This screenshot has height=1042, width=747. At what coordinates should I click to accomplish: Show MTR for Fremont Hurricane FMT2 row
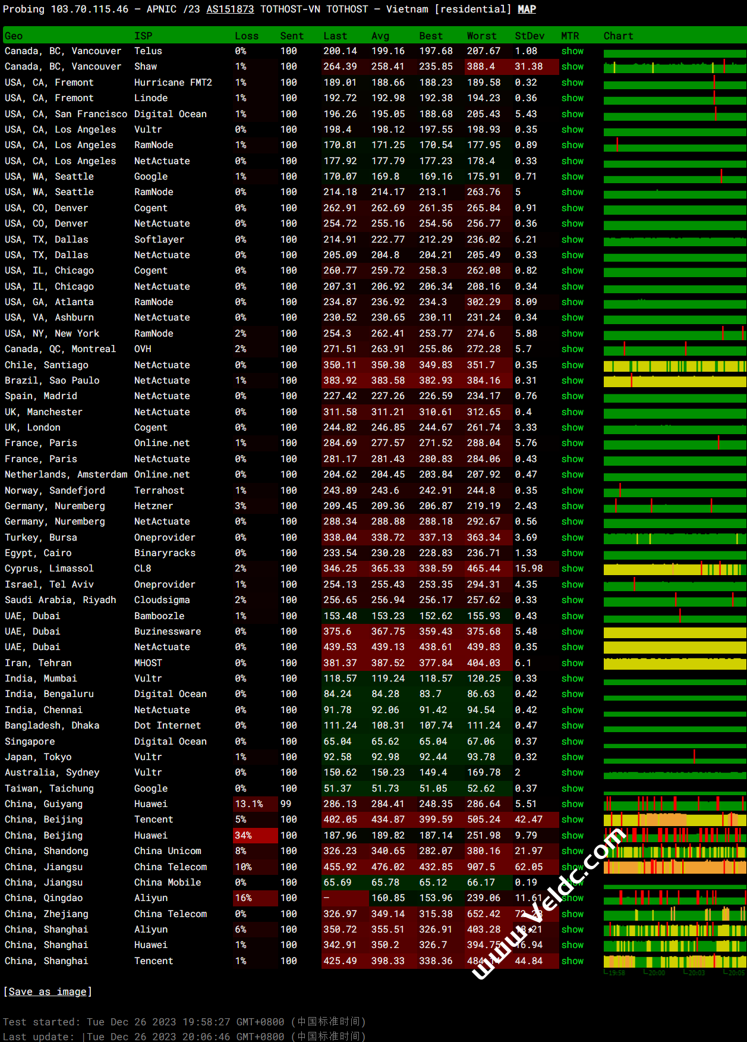(x=572, y=83)
